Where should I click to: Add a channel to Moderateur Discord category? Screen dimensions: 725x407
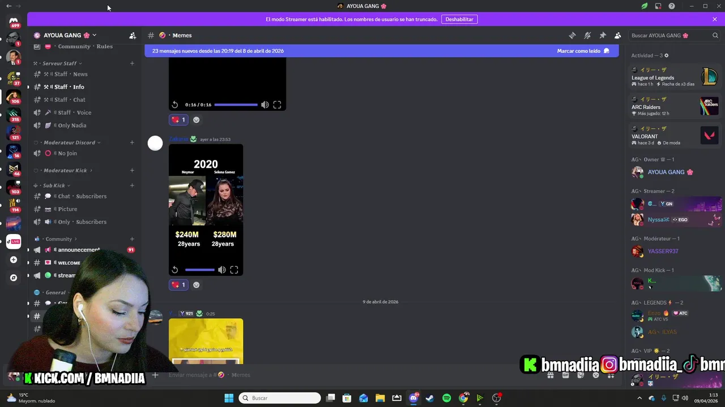pos(132,142)
